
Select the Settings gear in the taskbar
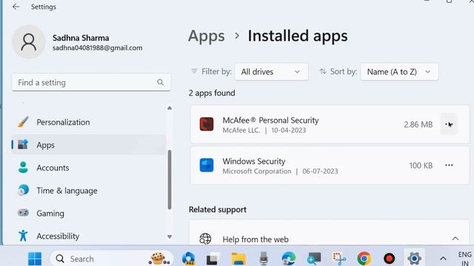tap(414, 259)
